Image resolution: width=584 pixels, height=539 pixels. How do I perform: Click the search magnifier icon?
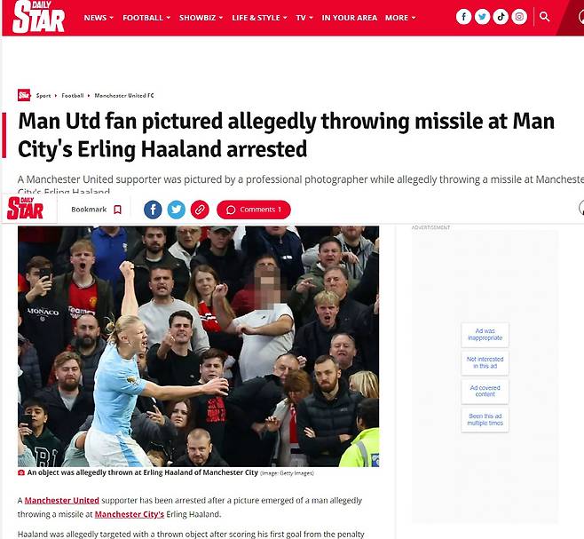click(x=544, y=17)
